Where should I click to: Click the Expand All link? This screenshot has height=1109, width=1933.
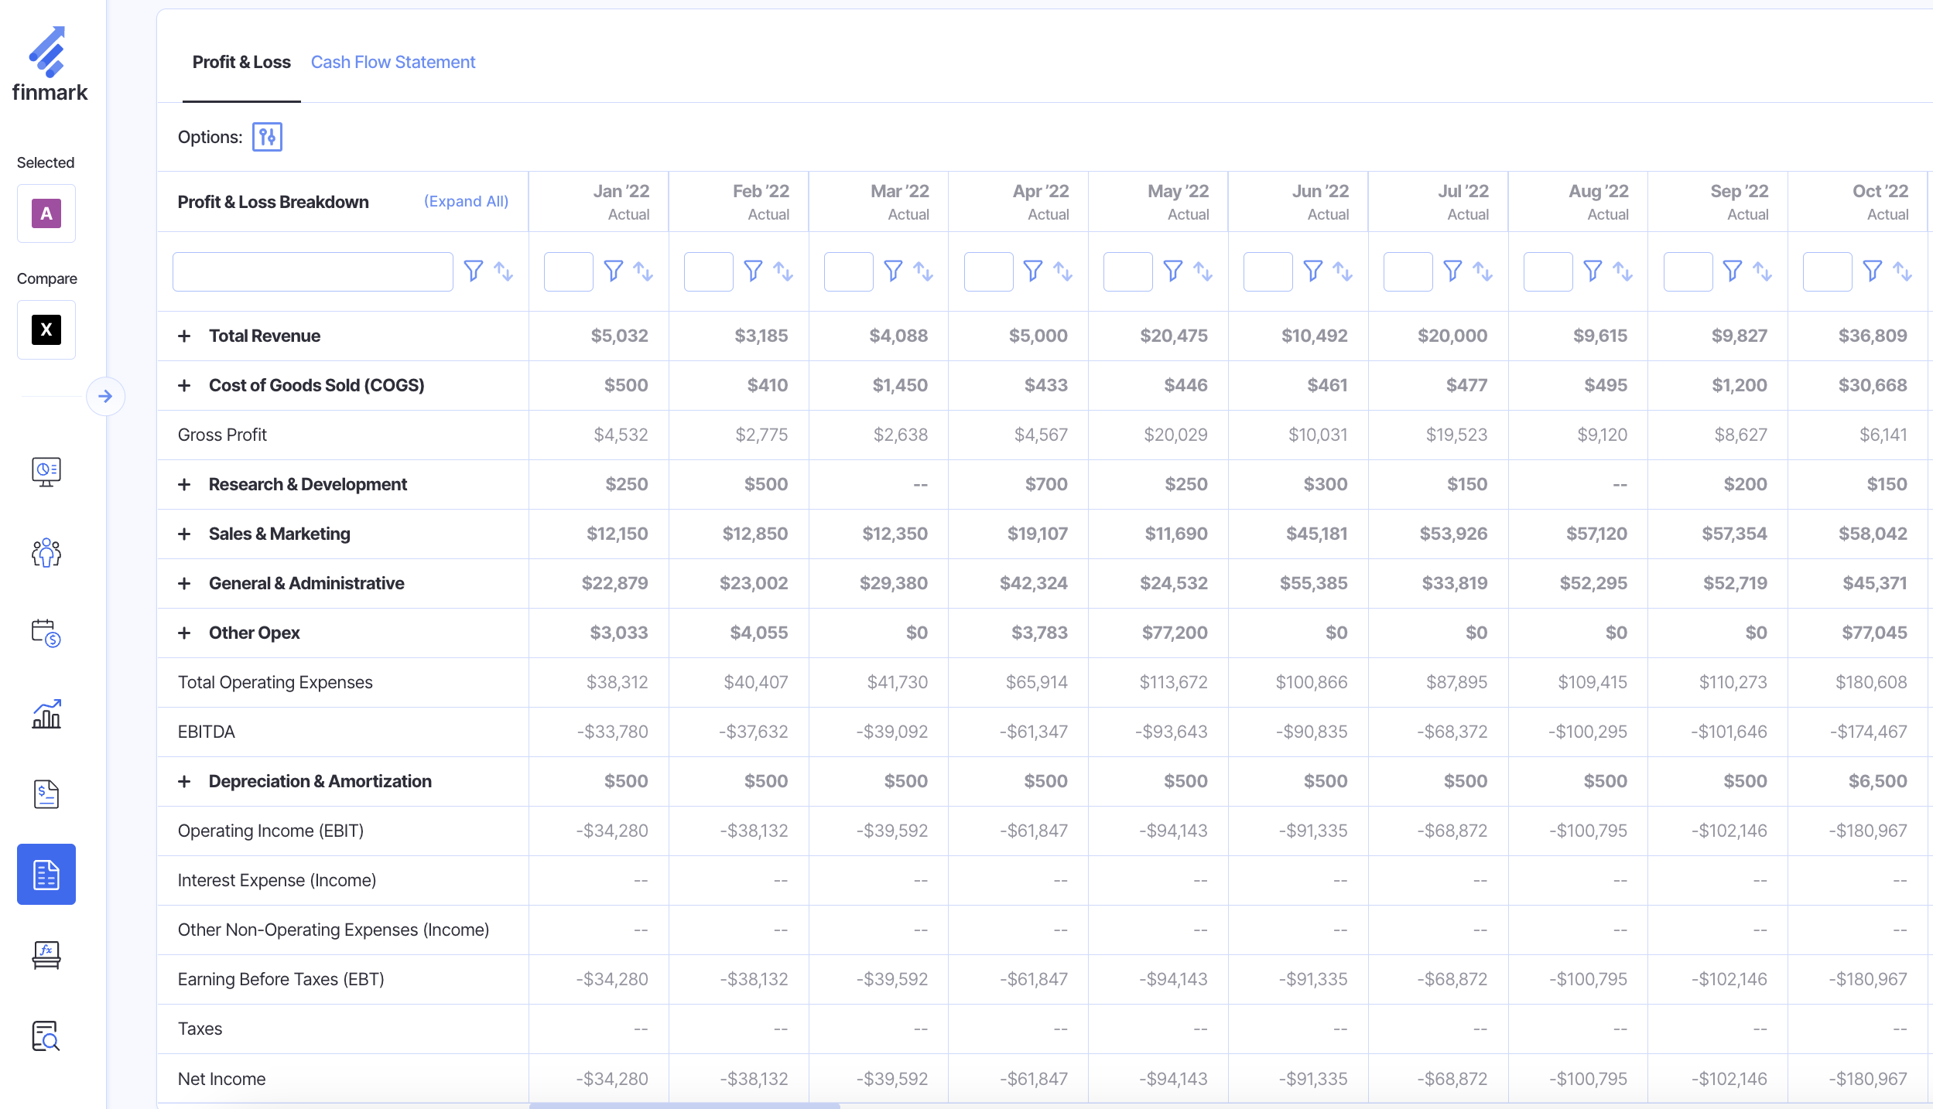click(466, 201)
